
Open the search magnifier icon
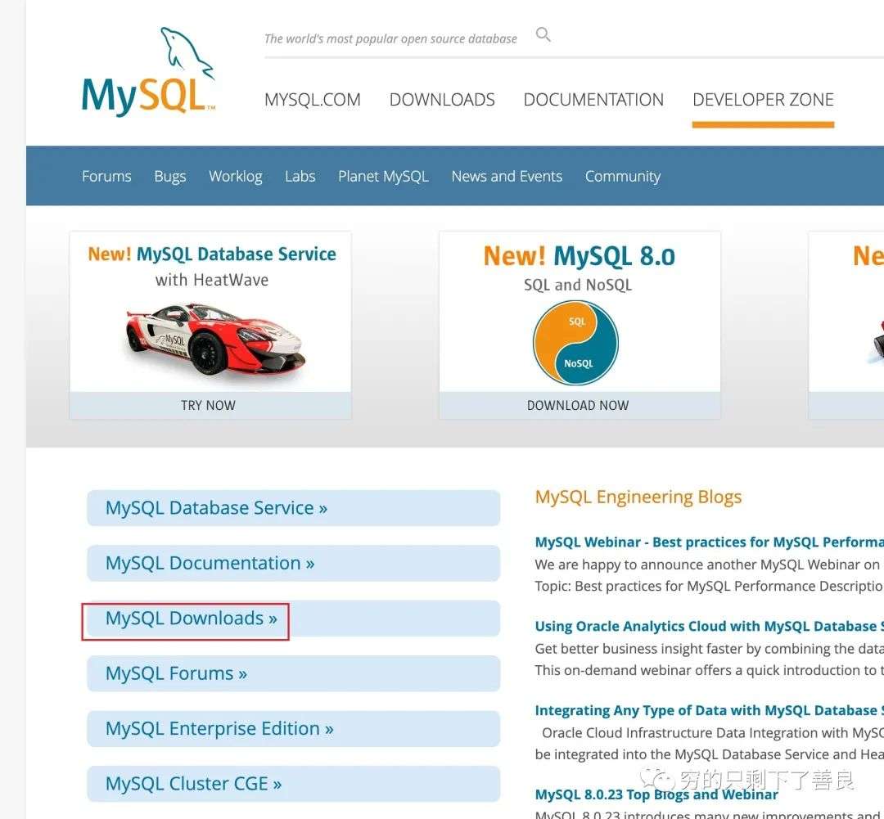(x=543, y=34)
